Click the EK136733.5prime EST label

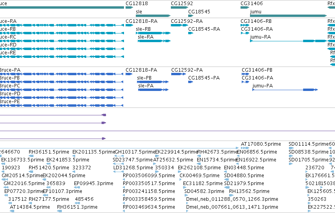[x=22, y=160]
